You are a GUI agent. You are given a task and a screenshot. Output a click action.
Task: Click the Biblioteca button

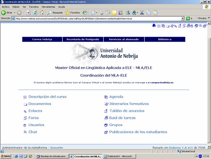(165, 39)
